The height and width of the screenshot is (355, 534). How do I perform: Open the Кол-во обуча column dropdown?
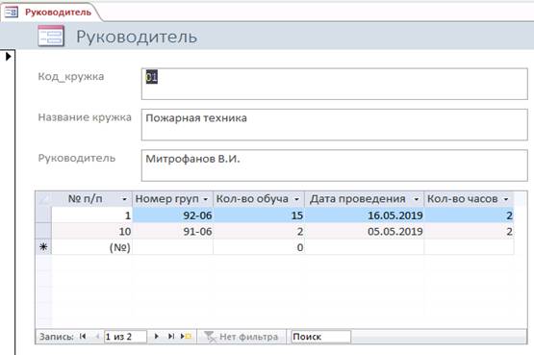tap(297, 199)
